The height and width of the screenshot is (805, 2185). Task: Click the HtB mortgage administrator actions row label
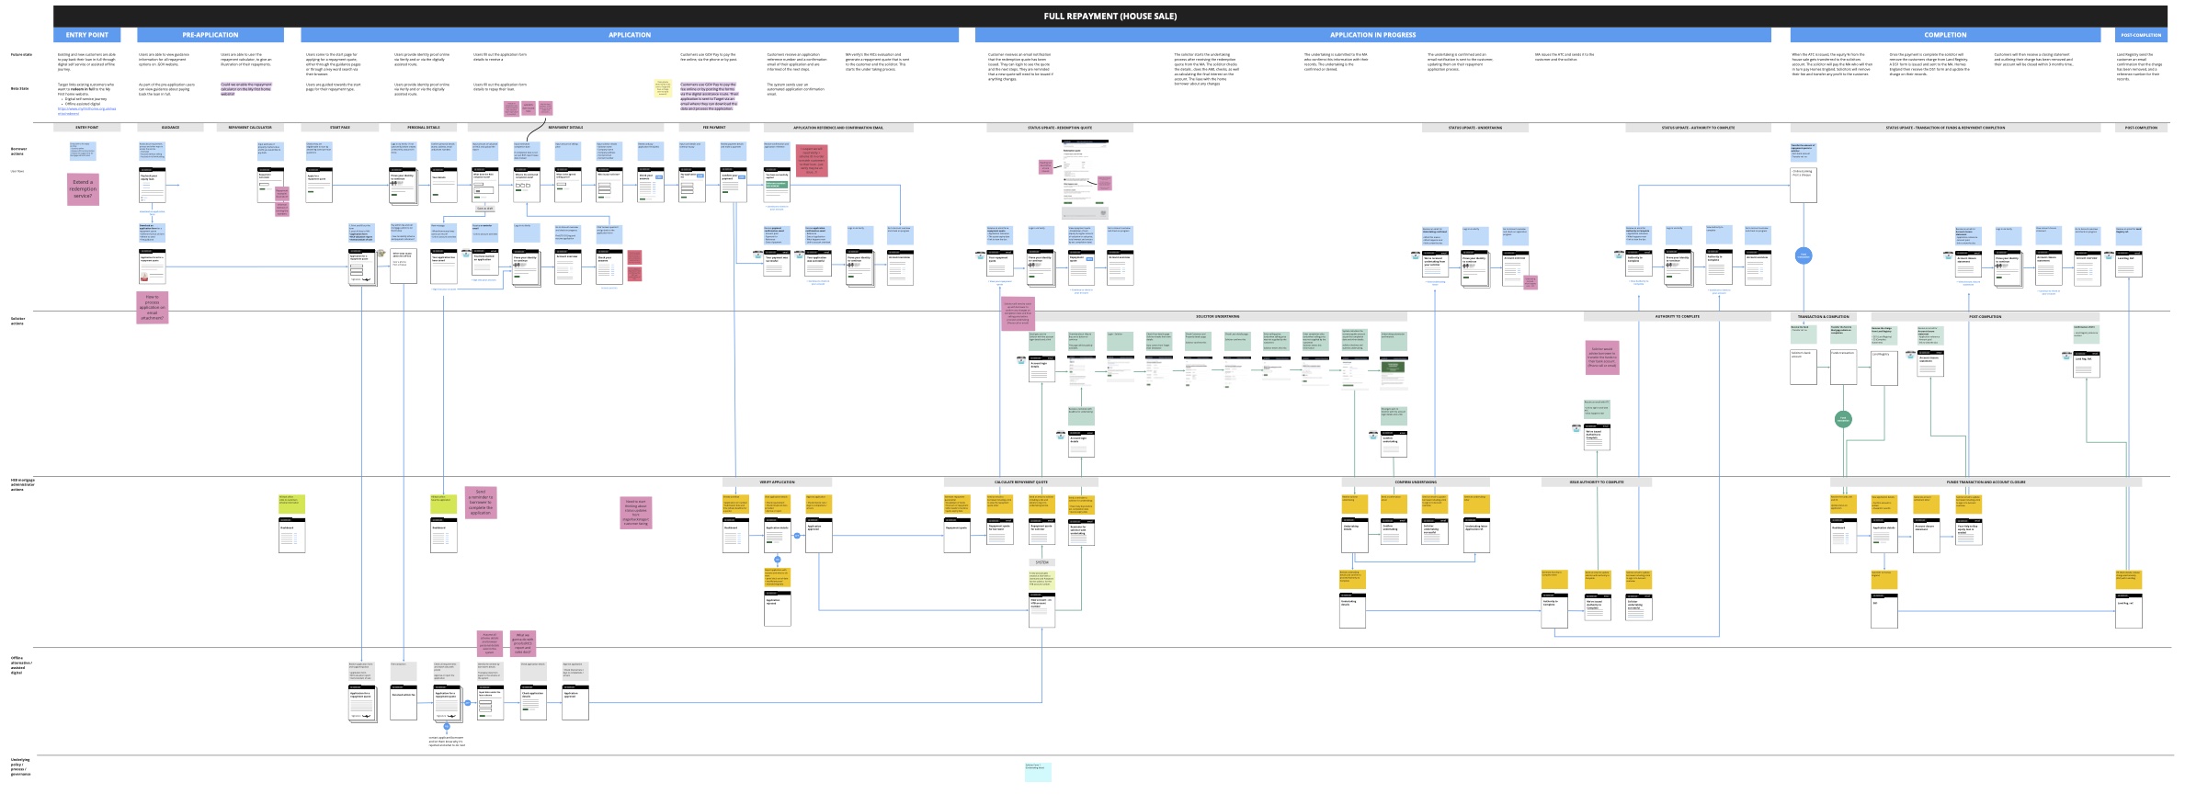(23, 484)
